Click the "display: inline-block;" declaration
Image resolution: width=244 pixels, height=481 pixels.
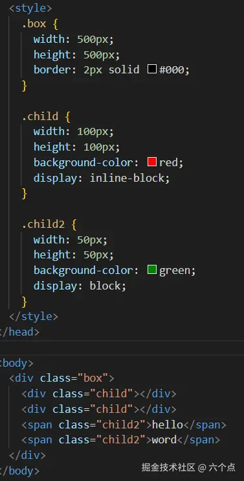[102, 178]
